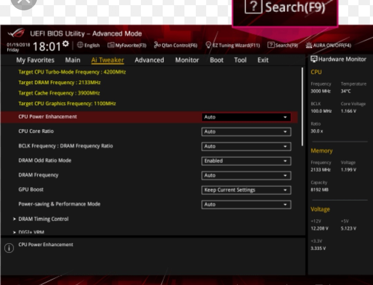Switch to the Advanced tab
373x285 pixels.
point(149,60)
